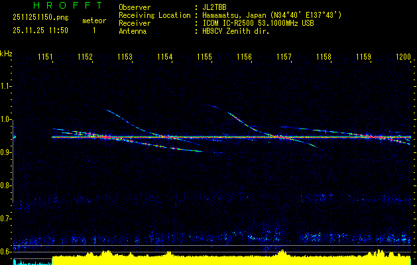
Task: Click the kHz axis unit label
Action: [6, 53]
